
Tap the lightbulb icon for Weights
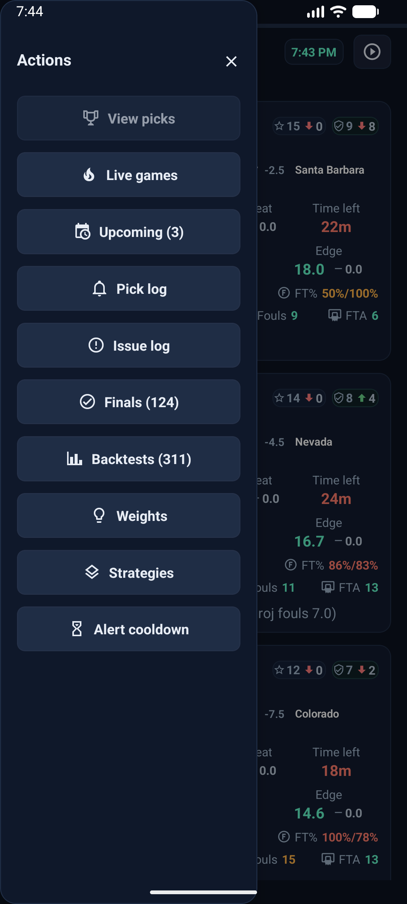pos(99,515)
